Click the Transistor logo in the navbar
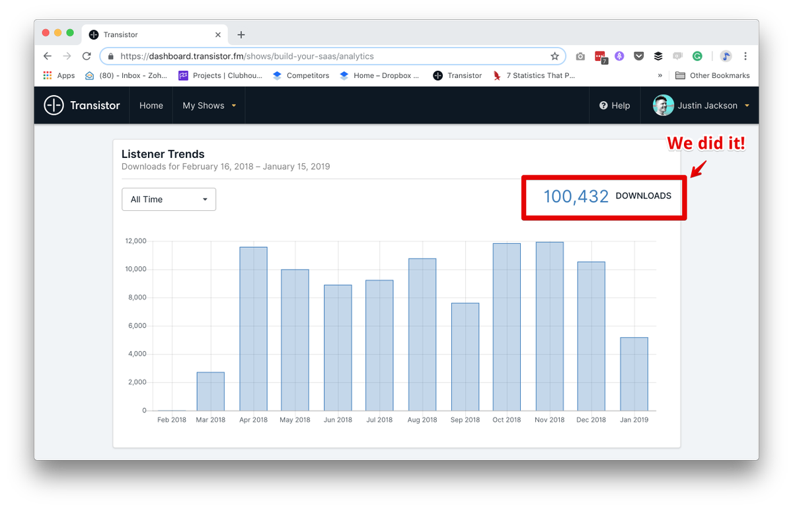 point(82,105)
